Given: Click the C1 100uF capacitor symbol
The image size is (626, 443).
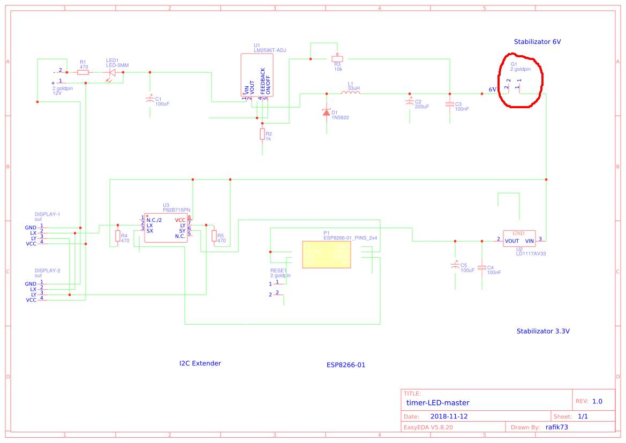Looking at the screenshot, I should coord(150,100).
